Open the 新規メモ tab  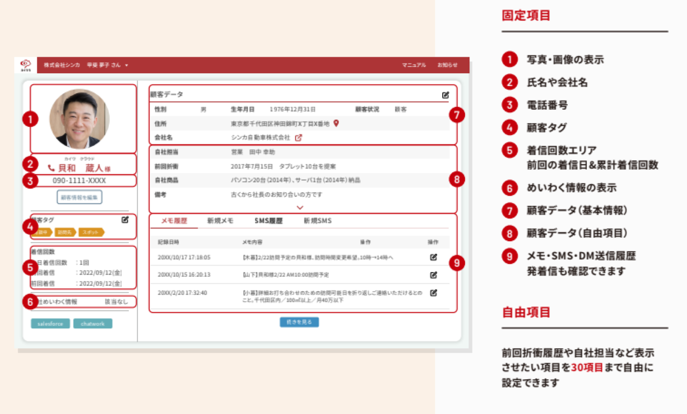click(220, 221)
